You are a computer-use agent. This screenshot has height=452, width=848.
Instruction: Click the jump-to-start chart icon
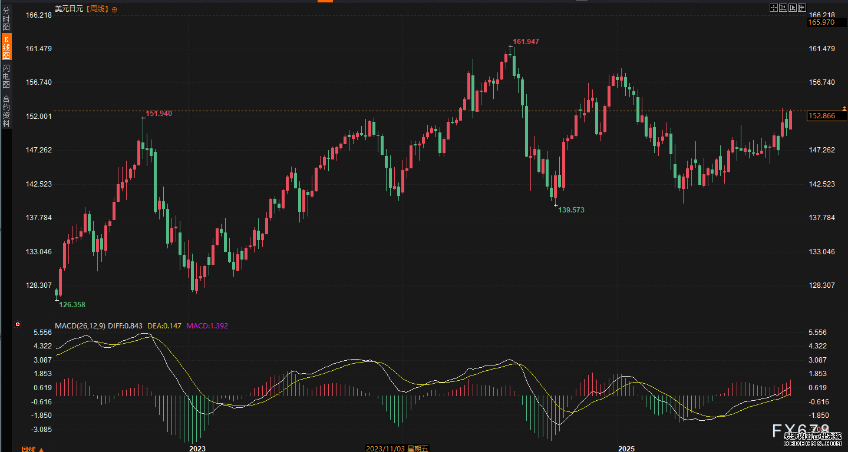pos(783,8)
